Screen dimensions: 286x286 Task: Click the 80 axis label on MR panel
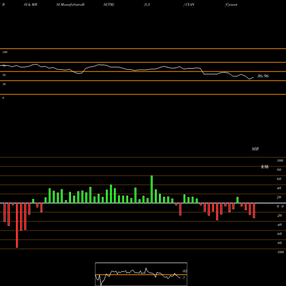pos(279,170)
